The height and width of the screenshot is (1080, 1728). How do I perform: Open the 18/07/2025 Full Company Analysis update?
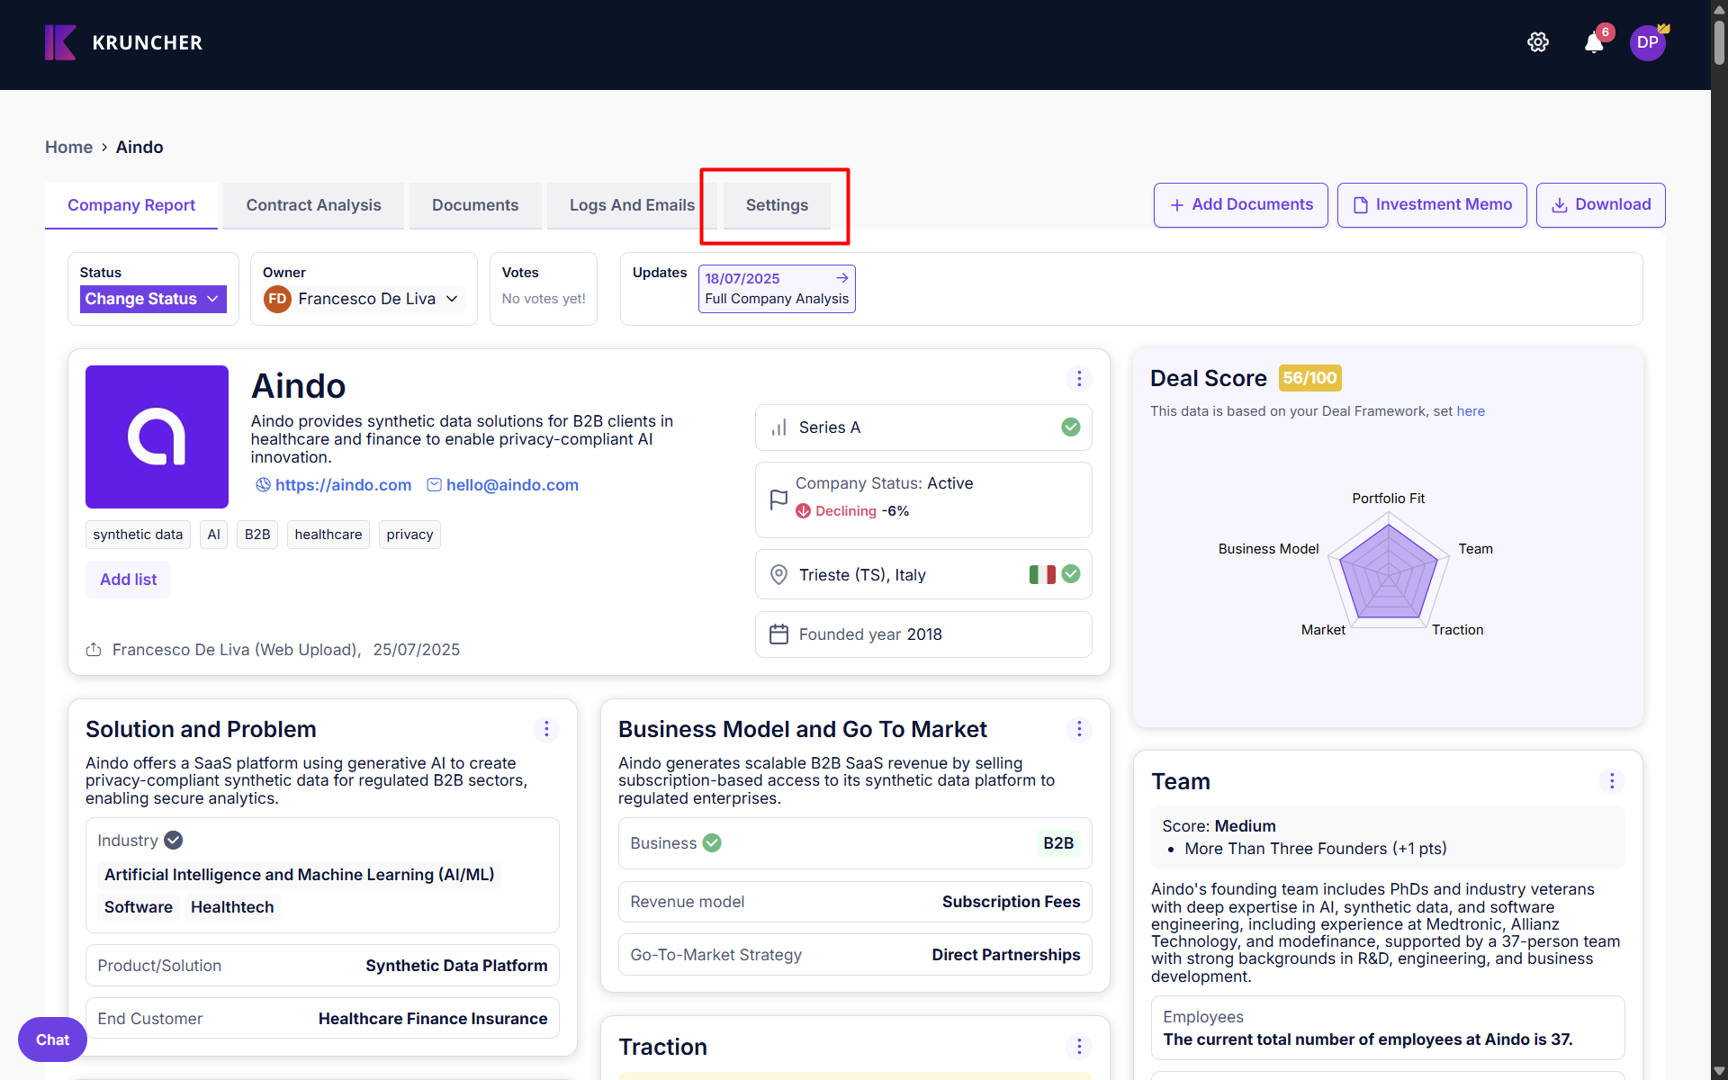[777, 289]
